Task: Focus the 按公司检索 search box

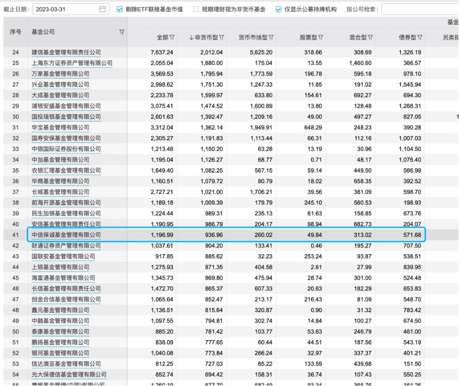Action: coord(420,9)
